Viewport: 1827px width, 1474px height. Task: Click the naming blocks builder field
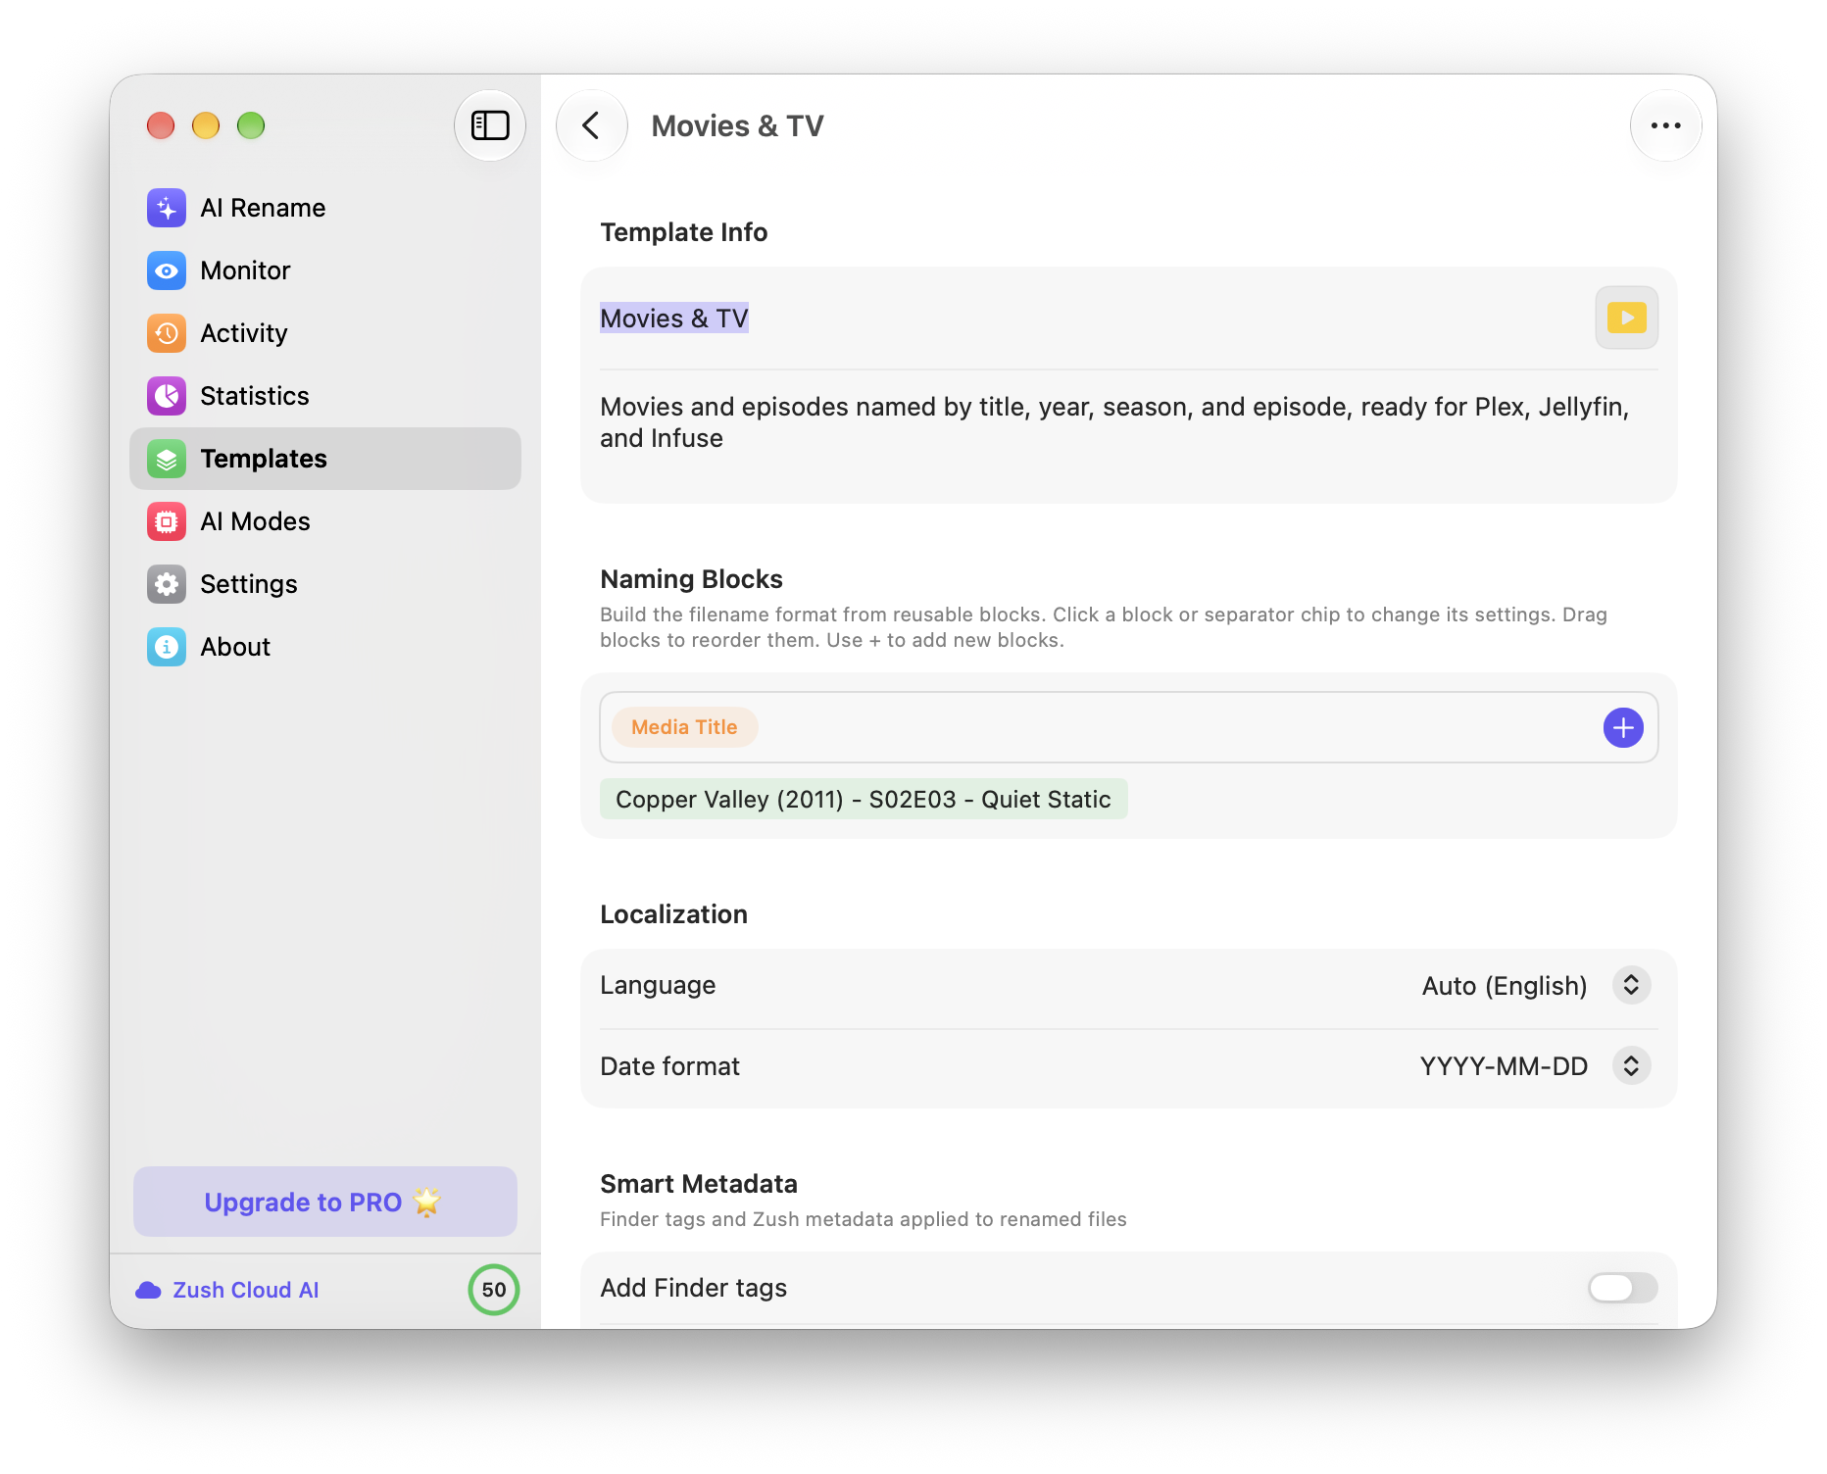(1129, 727)
